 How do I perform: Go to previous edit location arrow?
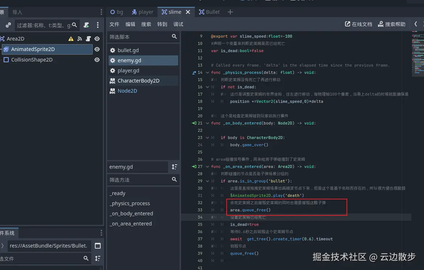(416, 24)
